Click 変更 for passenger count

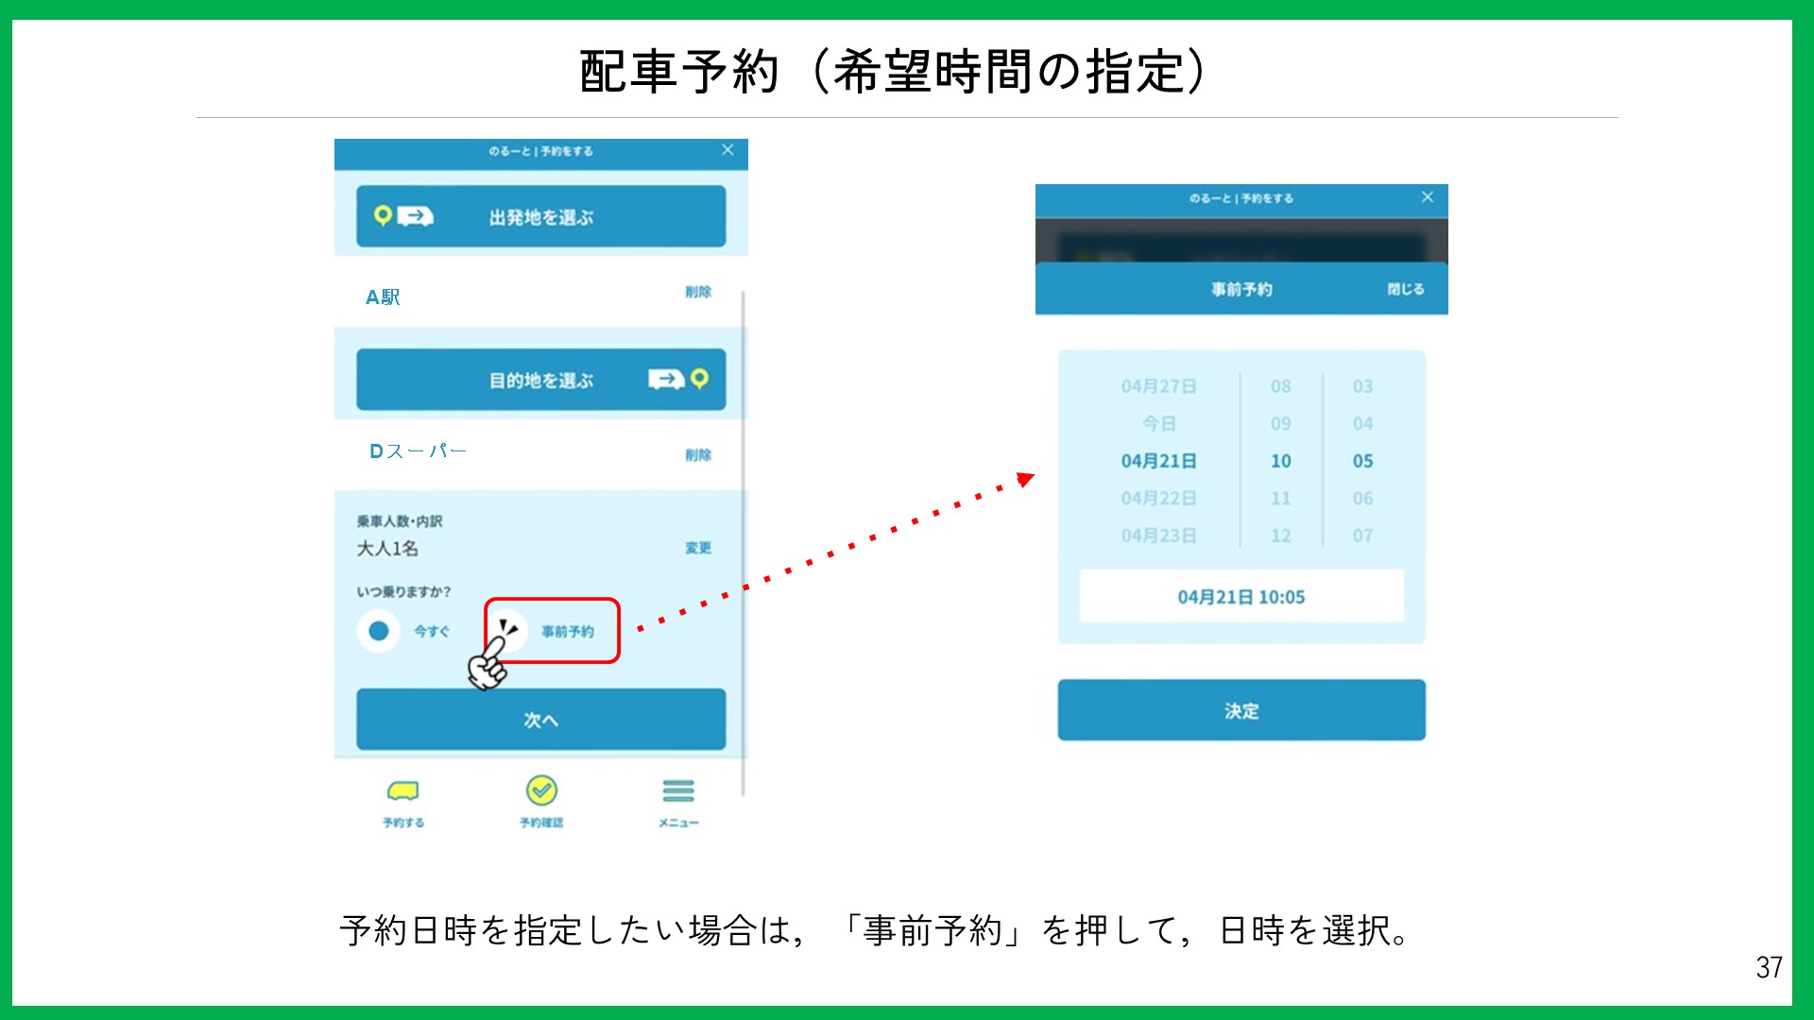[x=698, y=548]
